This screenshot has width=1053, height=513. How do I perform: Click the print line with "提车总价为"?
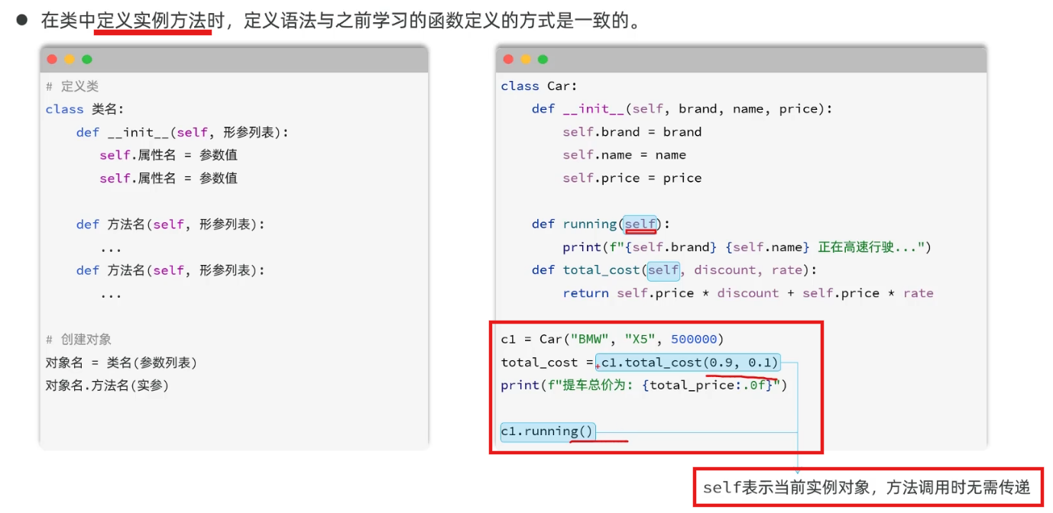[643, 385]
